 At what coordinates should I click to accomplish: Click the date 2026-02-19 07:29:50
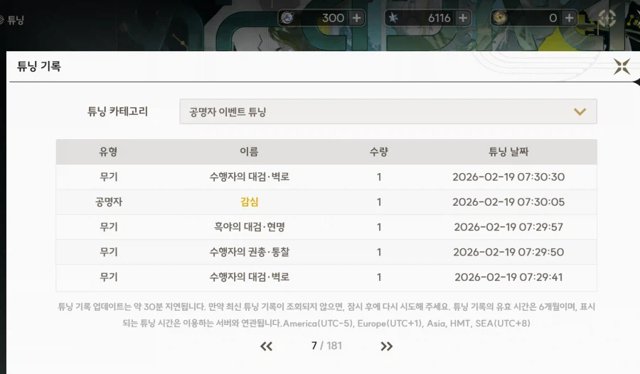(508, 252)
